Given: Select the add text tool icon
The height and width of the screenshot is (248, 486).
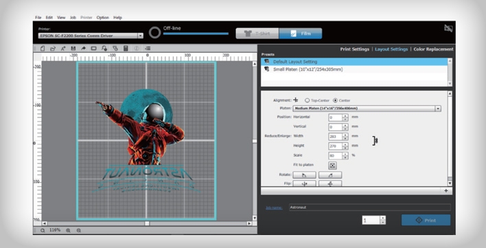Looking at the screenshot, I should click(63, 48).
